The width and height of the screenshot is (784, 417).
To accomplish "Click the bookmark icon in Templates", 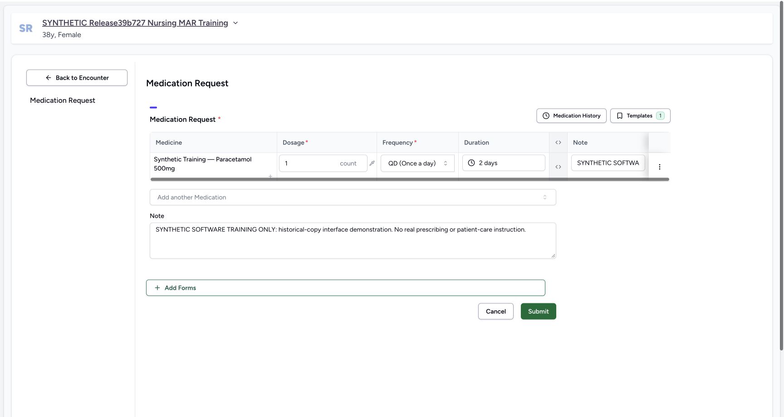I will [620, 116].
